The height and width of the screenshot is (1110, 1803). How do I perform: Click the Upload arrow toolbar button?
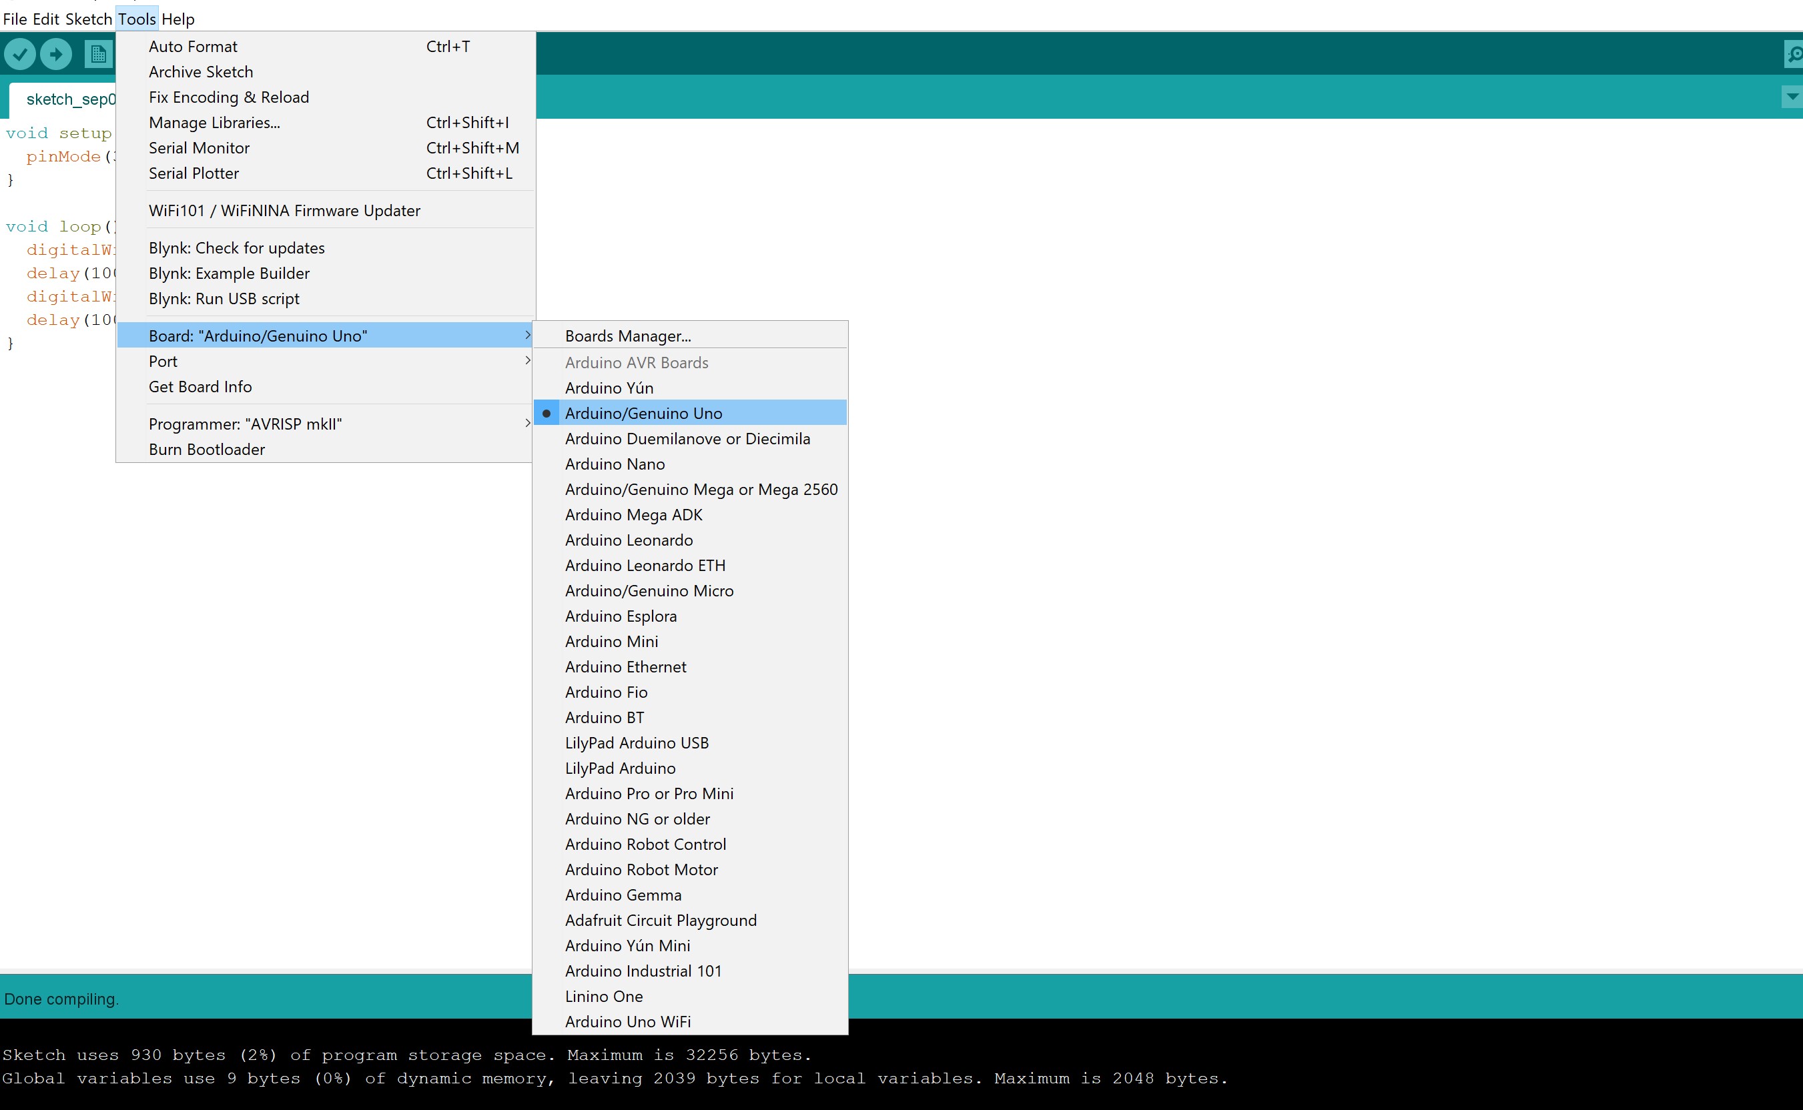56,54
